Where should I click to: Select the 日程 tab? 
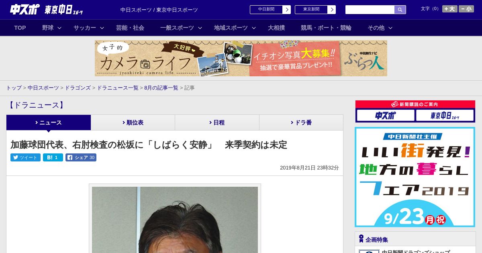[217, 122]
